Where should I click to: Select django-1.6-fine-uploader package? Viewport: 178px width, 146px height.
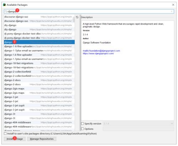[x=39, y=55]
